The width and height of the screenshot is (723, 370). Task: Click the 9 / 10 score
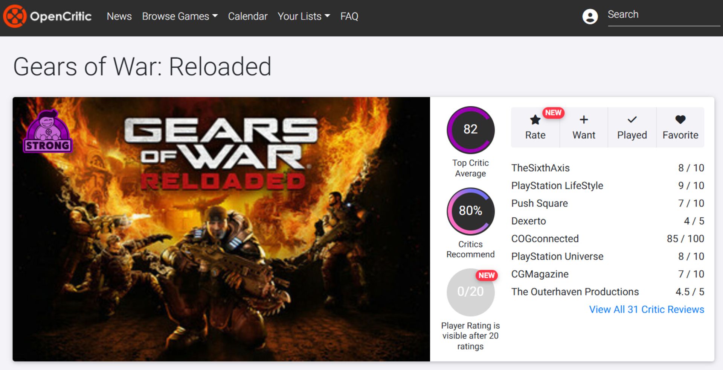(x=691, y=186)
